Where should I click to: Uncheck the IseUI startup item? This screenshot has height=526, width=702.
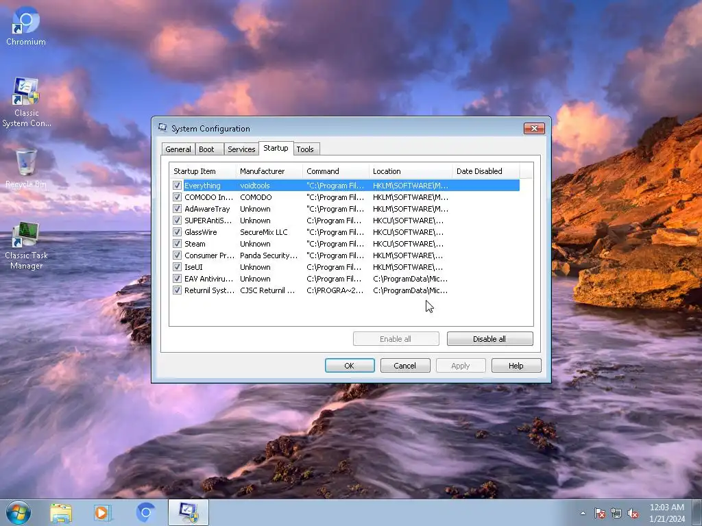[177, 266]
